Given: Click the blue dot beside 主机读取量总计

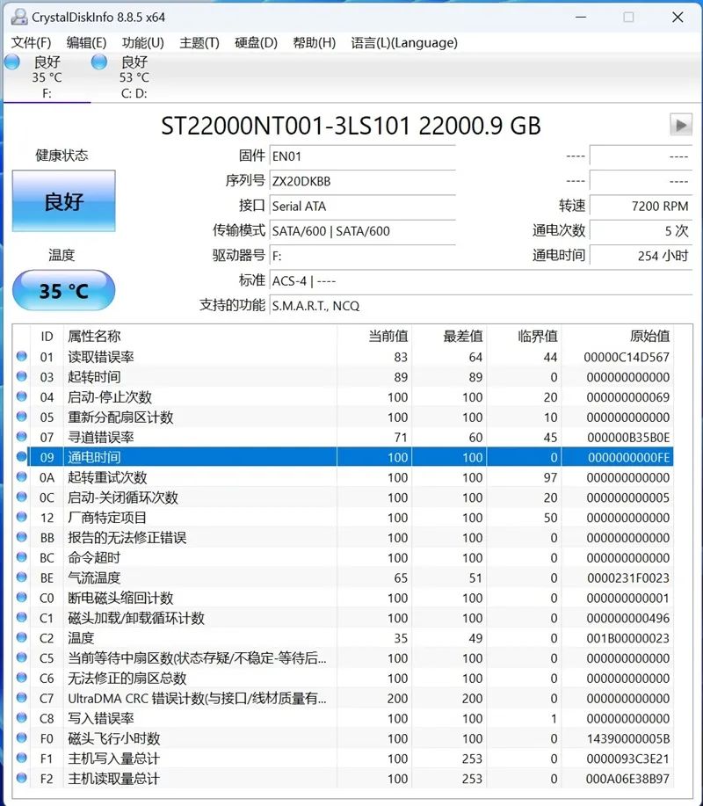Looking at the screenshot, I should coord(21,779).
